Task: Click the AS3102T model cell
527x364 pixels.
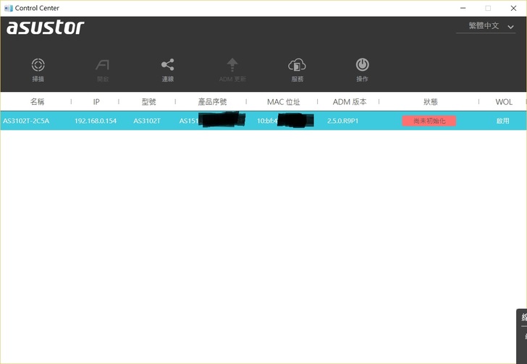Action: tap(147, 121)
